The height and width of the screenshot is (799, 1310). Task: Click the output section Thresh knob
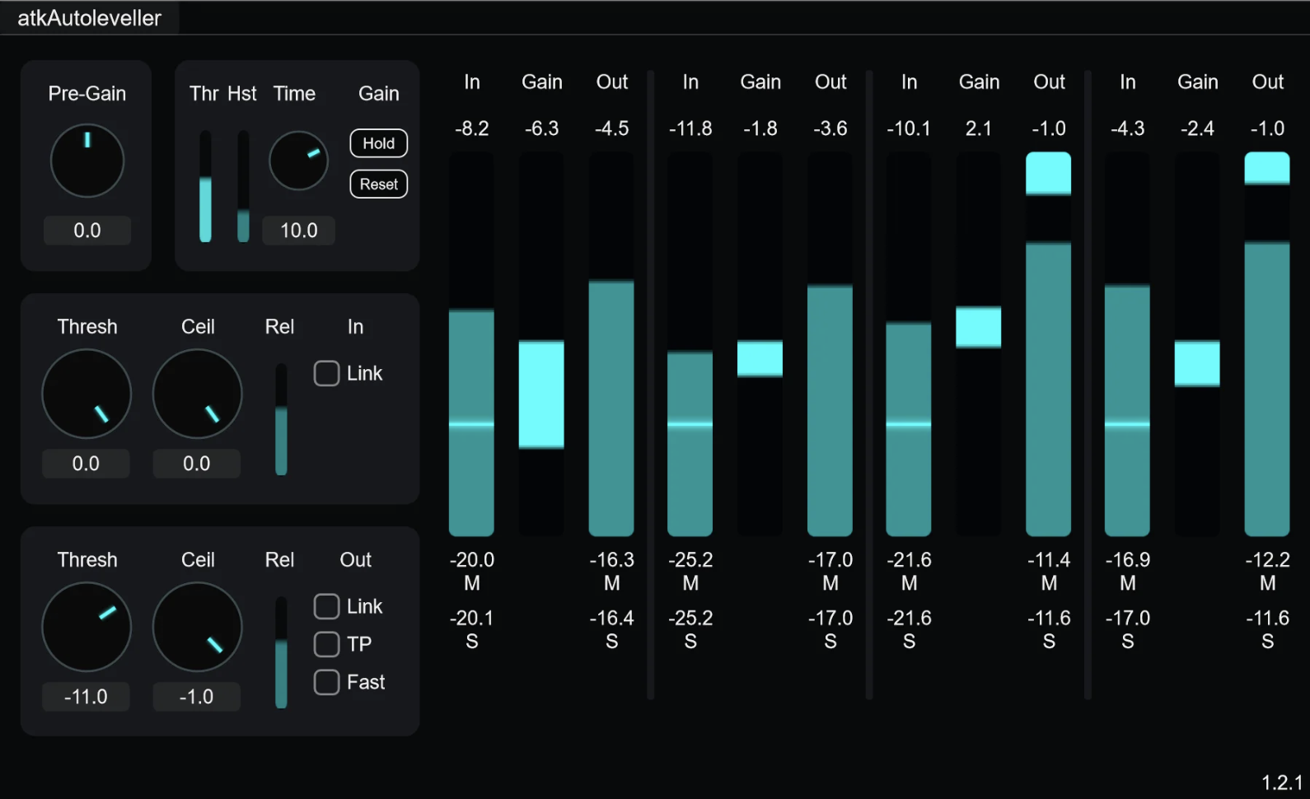click(x=87, y=627)
